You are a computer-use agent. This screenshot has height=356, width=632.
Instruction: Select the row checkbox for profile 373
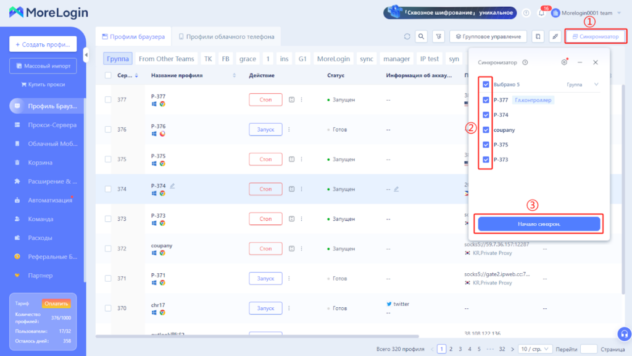point(108,219)
